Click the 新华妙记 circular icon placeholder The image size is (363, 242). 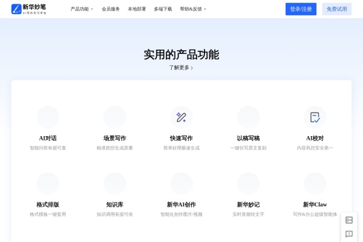pos(248,184)
